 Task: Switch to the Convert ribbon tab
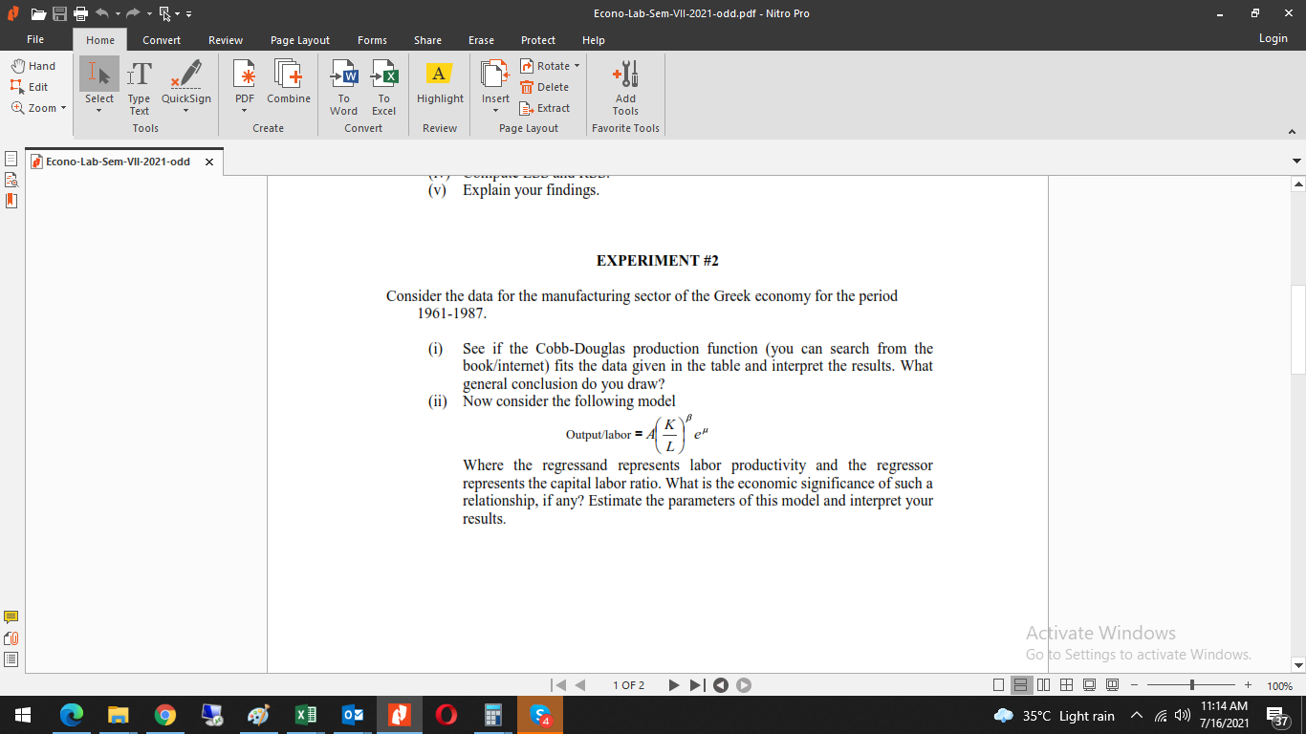pos(162,40)
